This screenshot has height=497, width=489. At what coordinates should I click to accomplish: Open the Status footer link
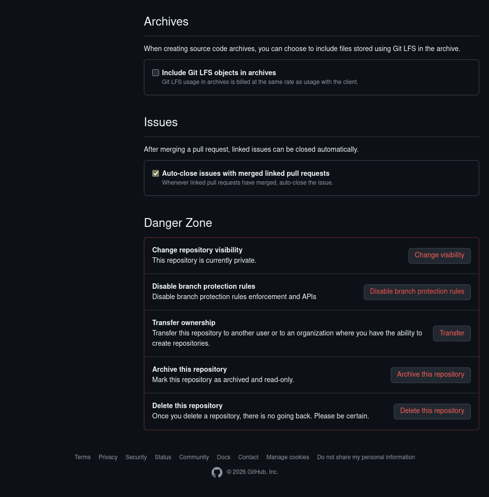click(x=163, y=457)
